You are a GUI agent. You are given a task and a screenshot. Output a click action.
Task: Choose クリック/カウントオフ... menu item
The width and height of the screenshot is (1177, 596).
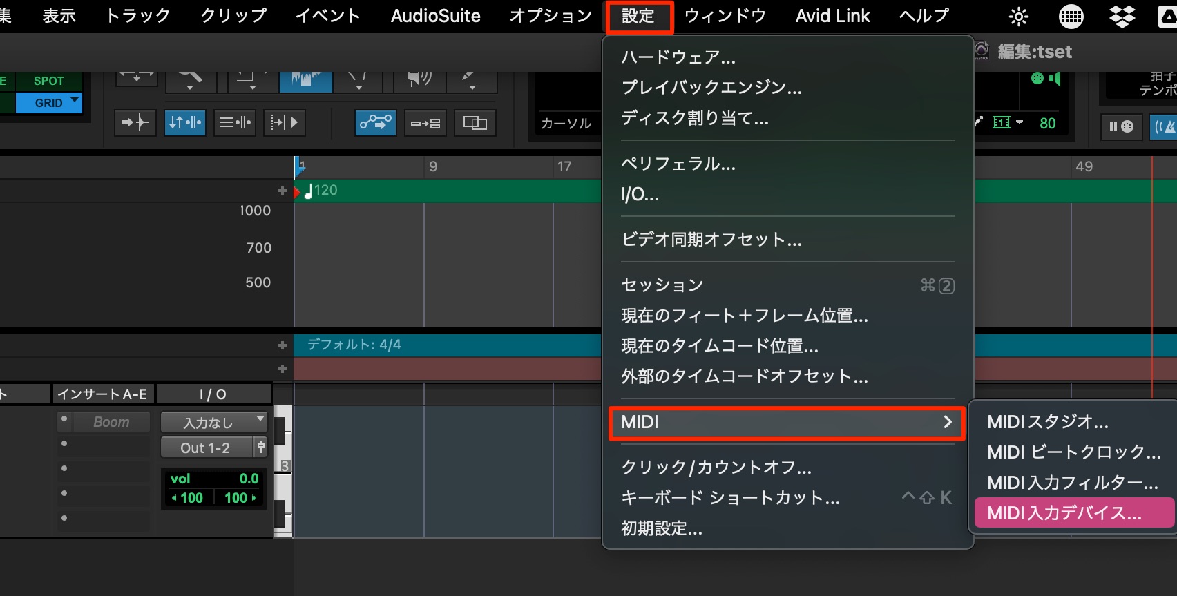[788, 468]
